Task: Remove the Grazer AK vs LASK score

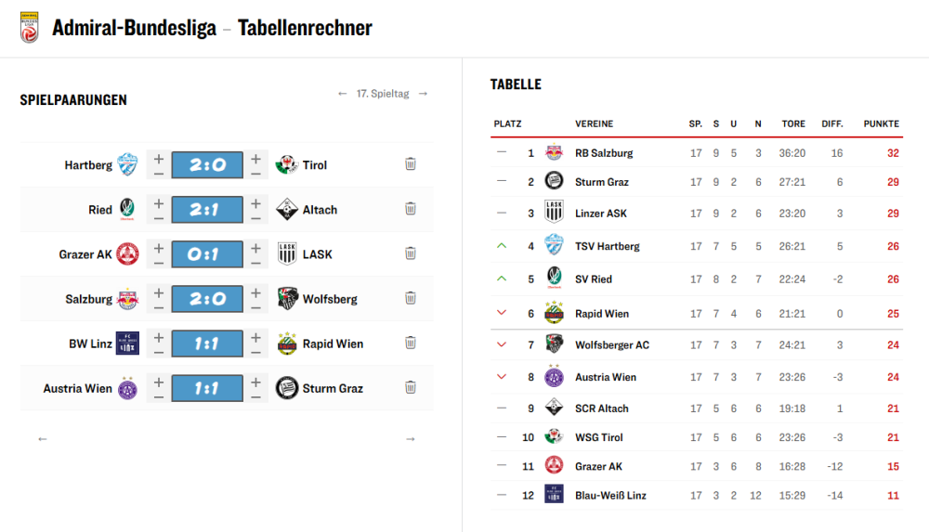Action: click(410, 253)
